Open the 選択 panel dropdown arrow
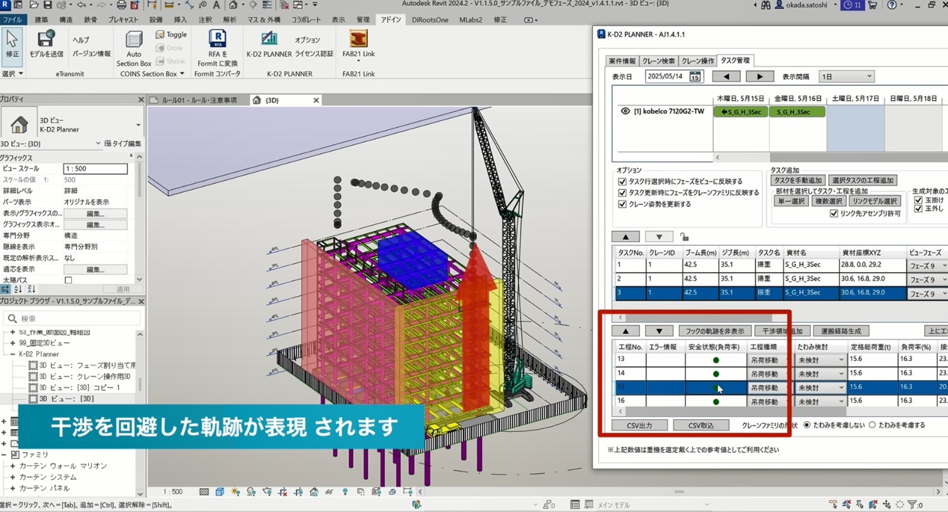The width and height of the screenshot is (948, 512). tap(21, 74)
